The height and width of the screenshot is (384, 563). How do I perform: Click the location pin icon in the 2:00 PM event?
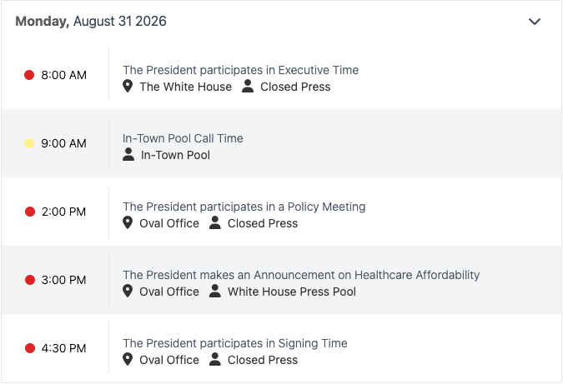point(128,222)
